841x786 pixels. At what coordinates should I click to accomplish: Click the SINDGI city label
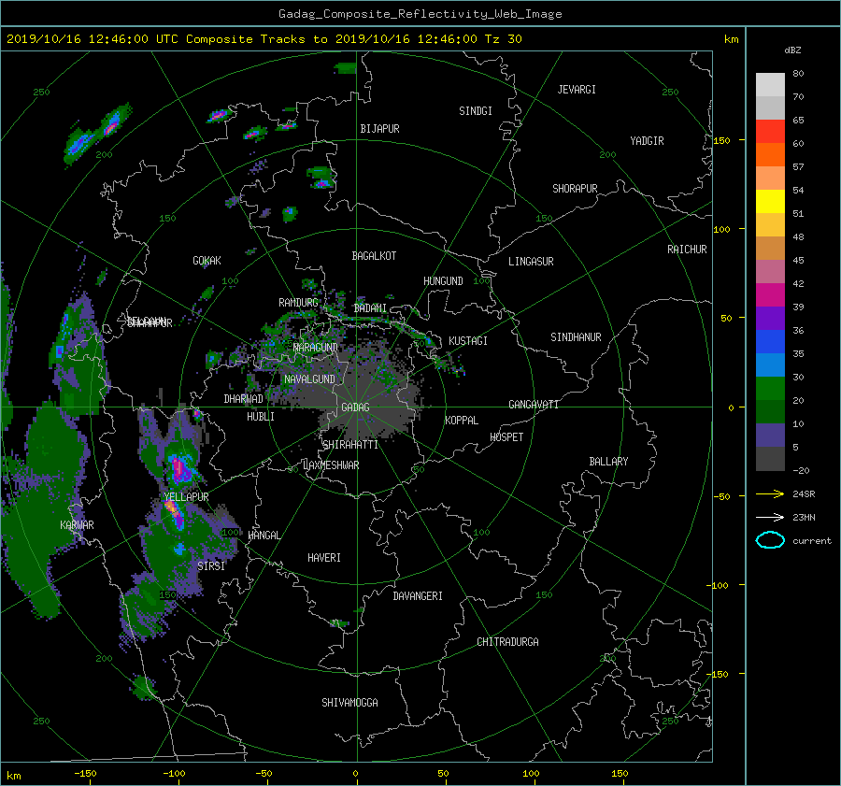(476, 111)
